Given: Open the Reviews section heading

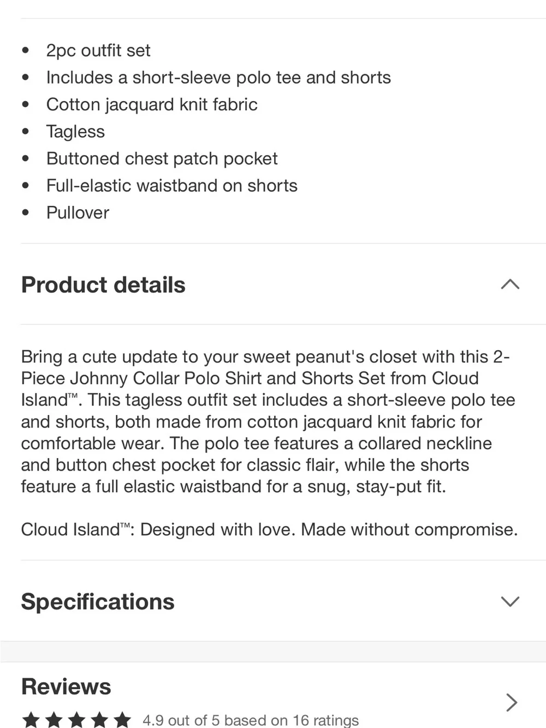Looking at the screenshot, I should 66,686.
